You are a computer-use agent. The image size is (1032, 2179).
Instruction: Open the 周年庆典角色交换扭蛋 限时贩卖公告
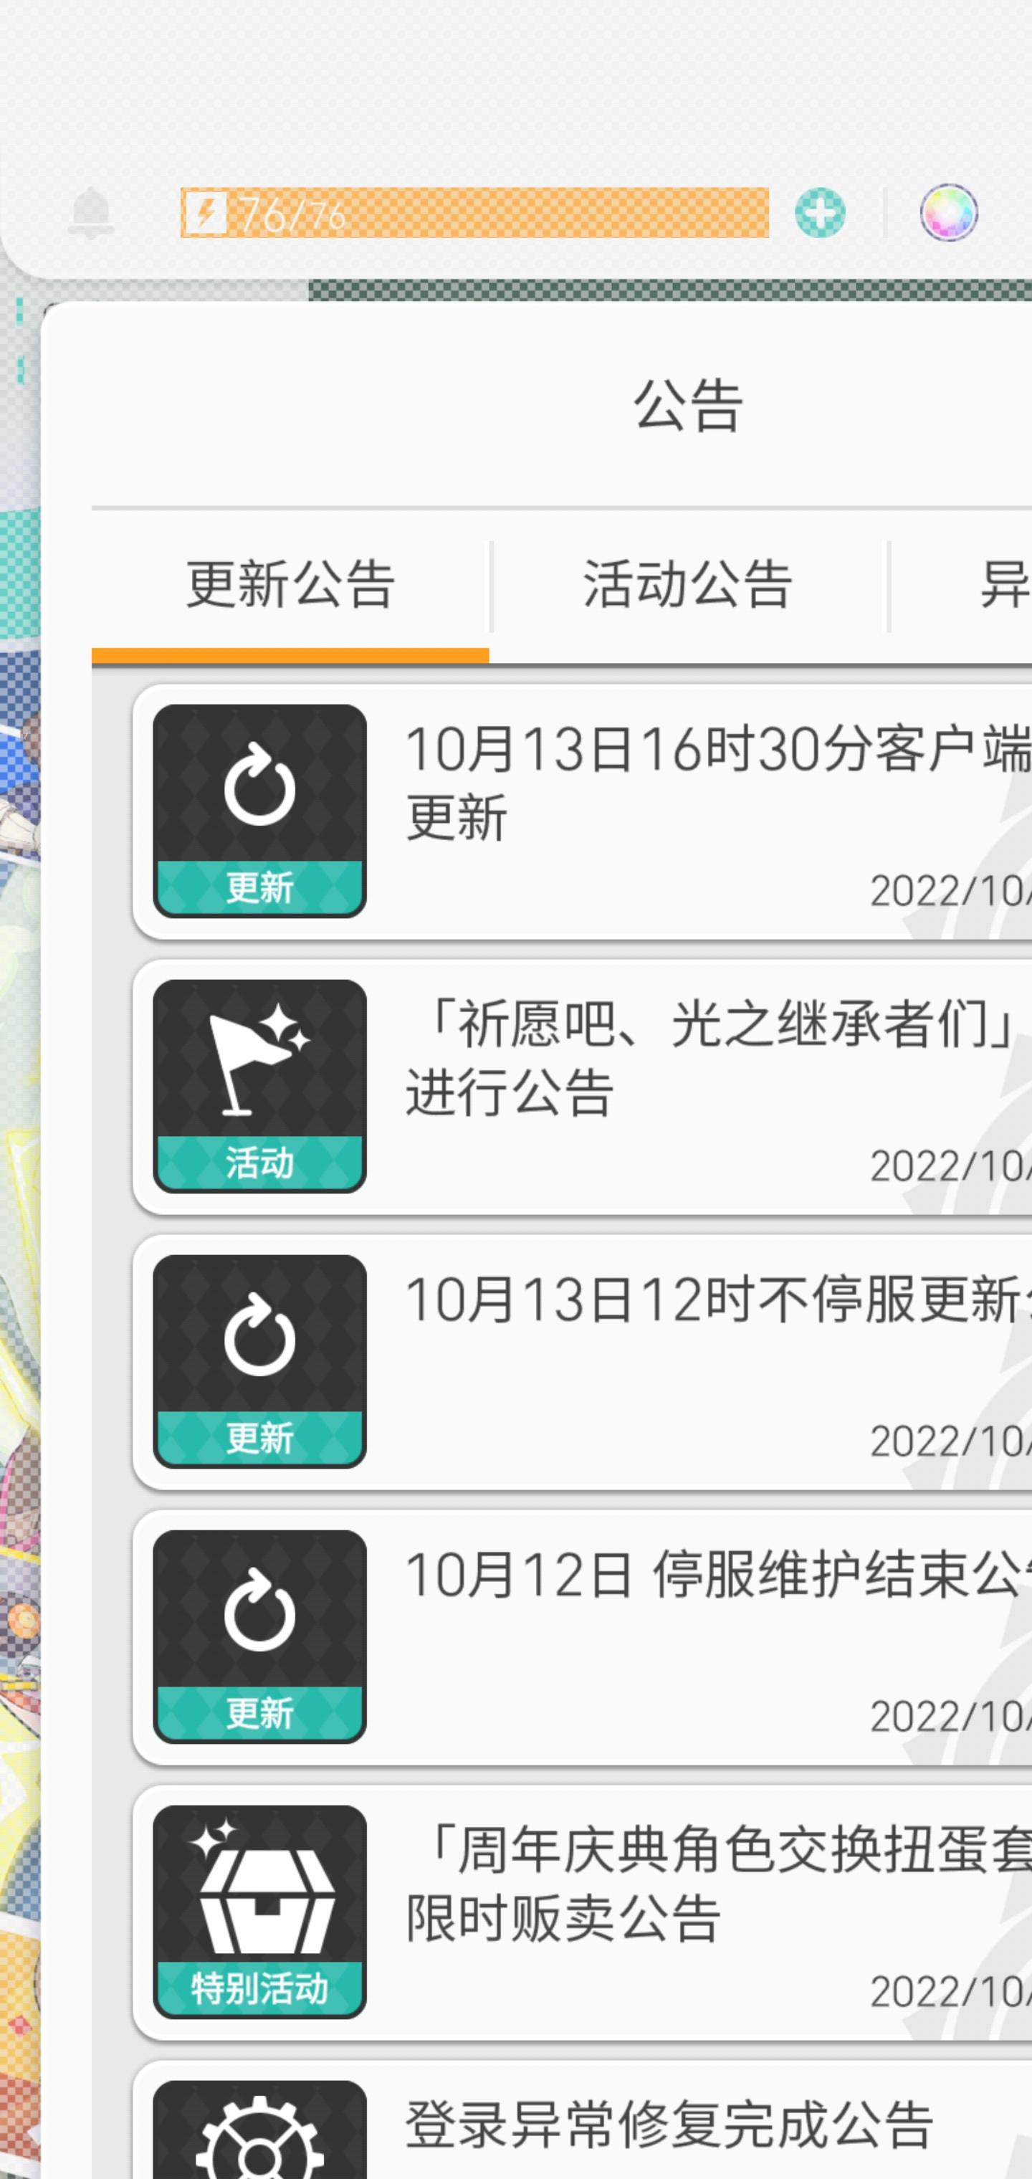pyautogui.click(x=583, y=1912)
